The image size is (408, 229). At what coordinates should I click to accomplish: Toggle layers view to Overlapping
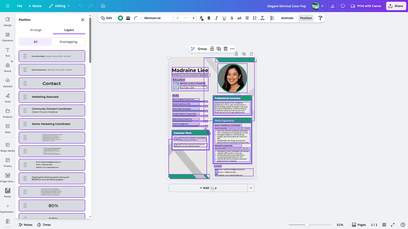pyautogui.click(x=68, y=42)
